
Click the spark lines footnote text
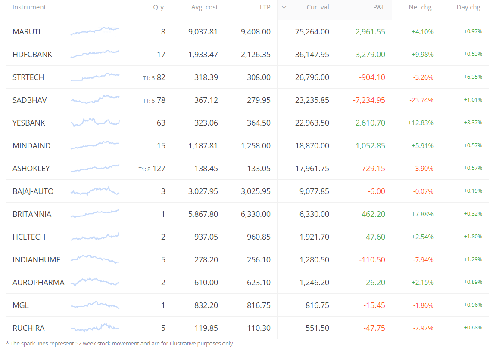coord(120,343)
